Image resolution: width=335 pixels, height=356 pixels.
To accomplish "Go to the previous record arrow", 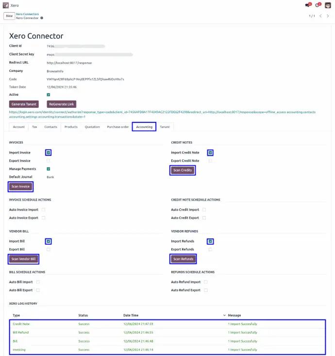I will click(320, 16).
